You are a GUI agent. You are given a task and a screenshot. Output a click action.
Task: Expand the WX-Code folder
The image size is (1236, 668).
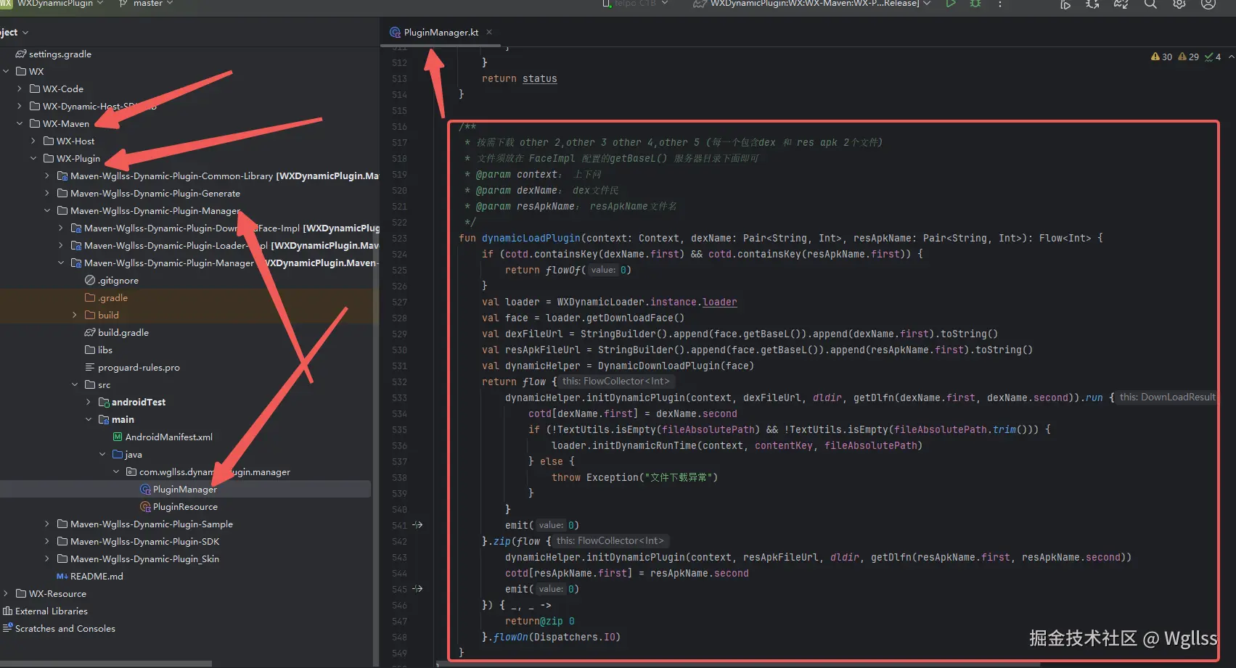coord(20,89)
